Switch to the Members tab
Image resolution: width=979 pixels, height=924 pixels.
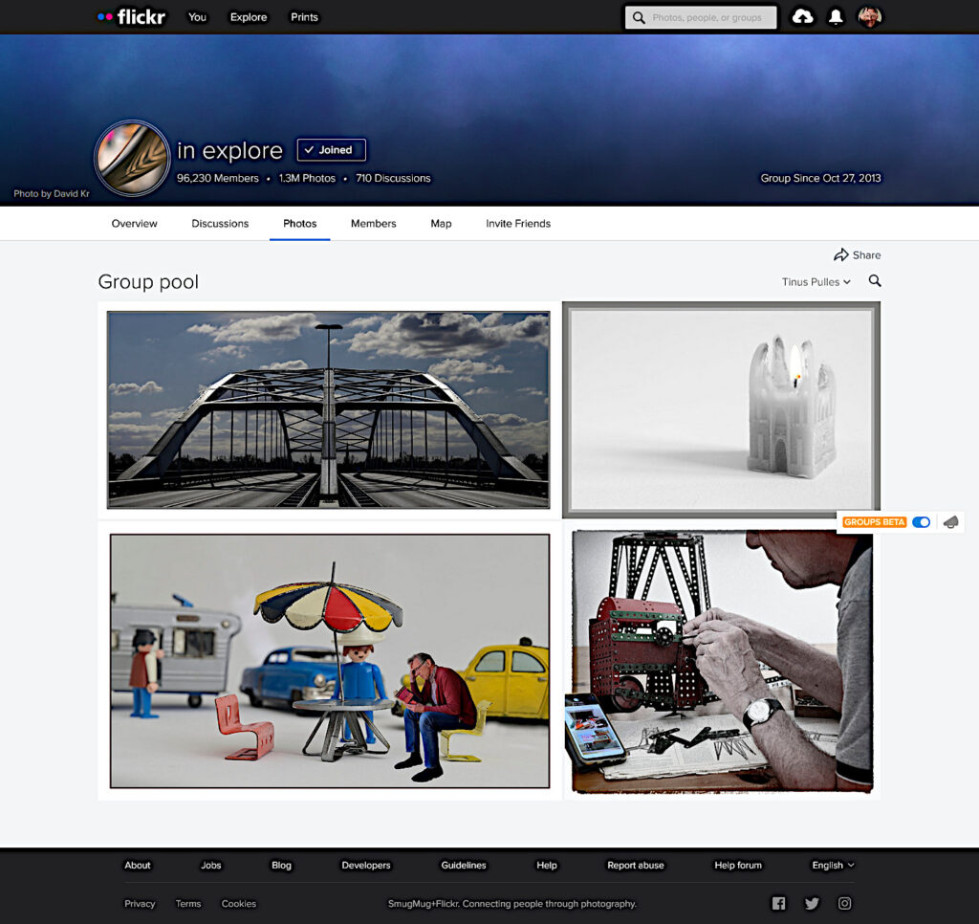click(x=373, y=224)
